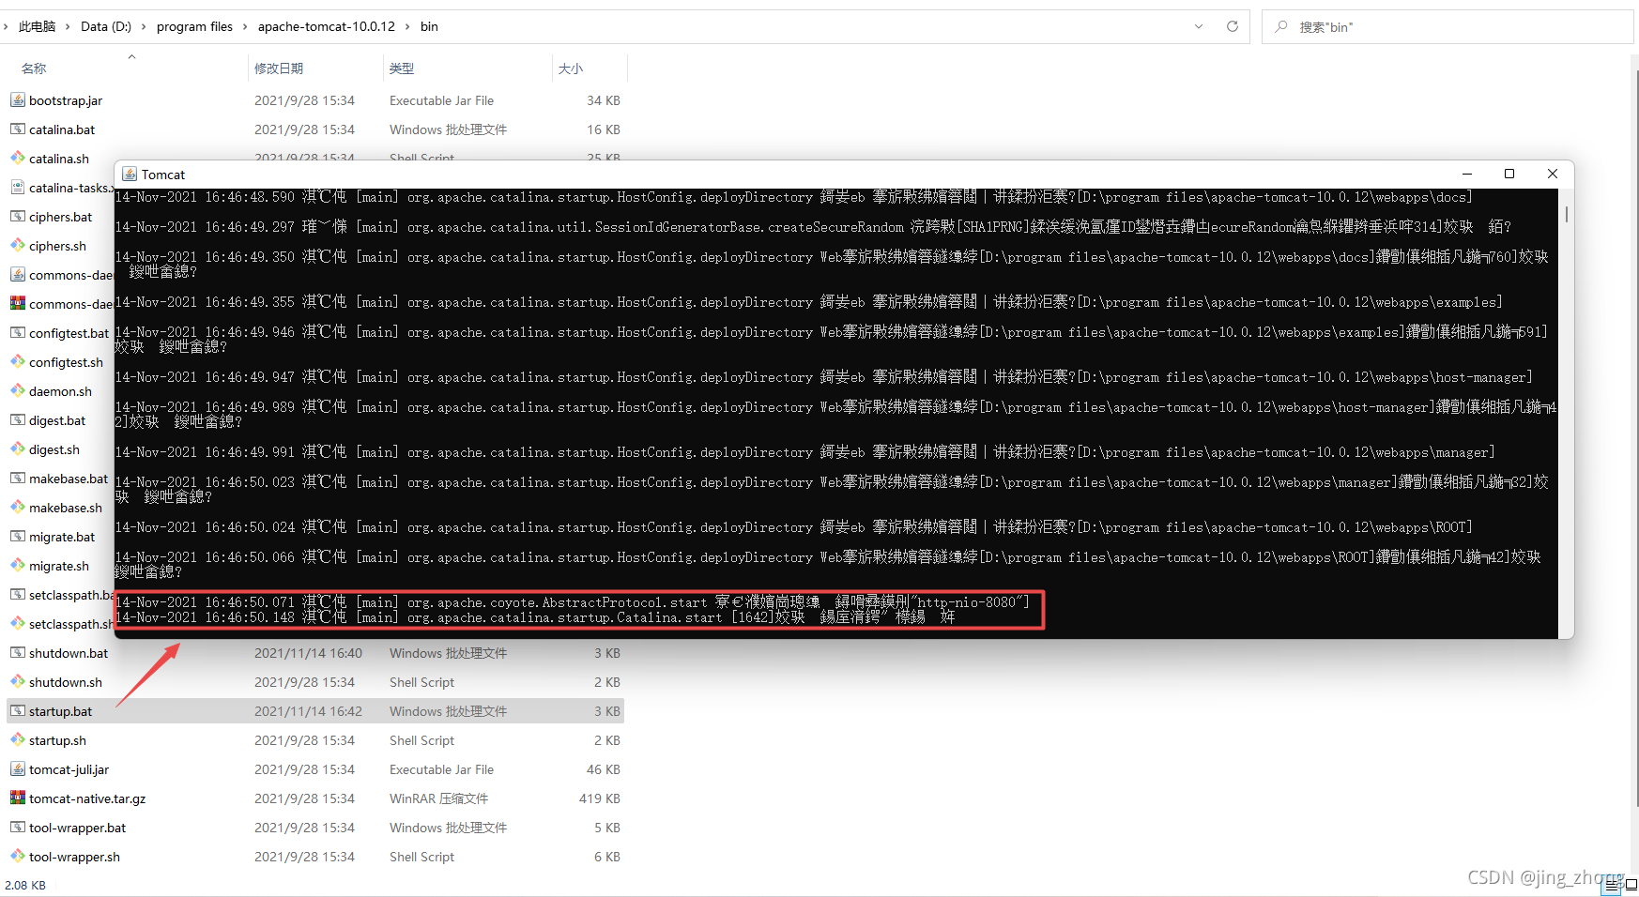Refresh the bin folder view
This screenshot has width=1639, height=897.
(1233, 26)
